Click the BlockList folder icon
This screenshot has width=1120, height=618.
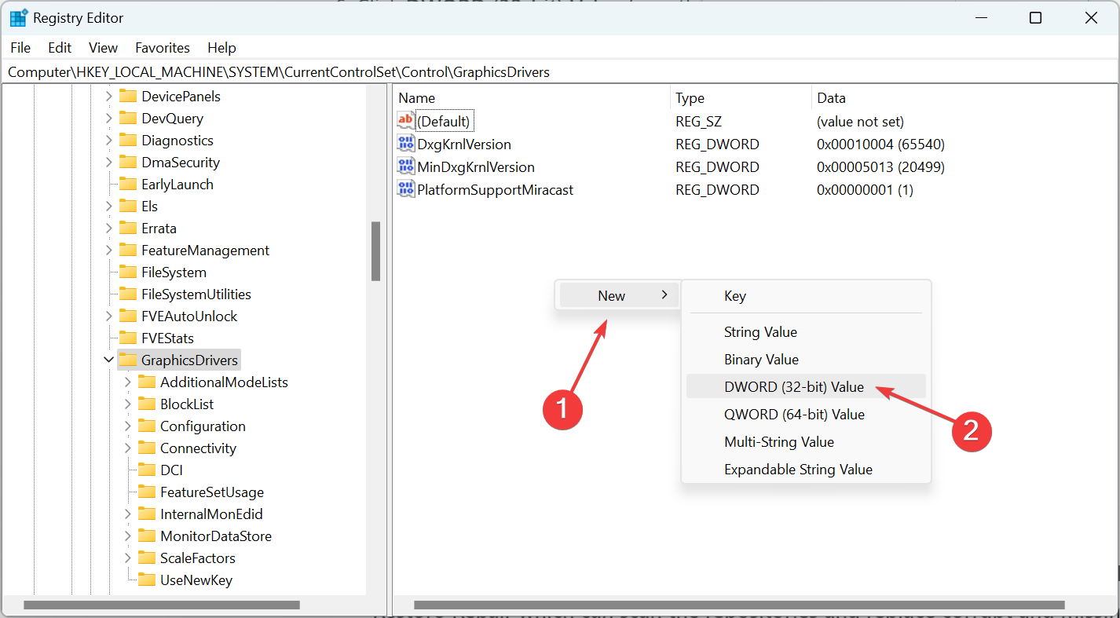click(x=147, y=404)
